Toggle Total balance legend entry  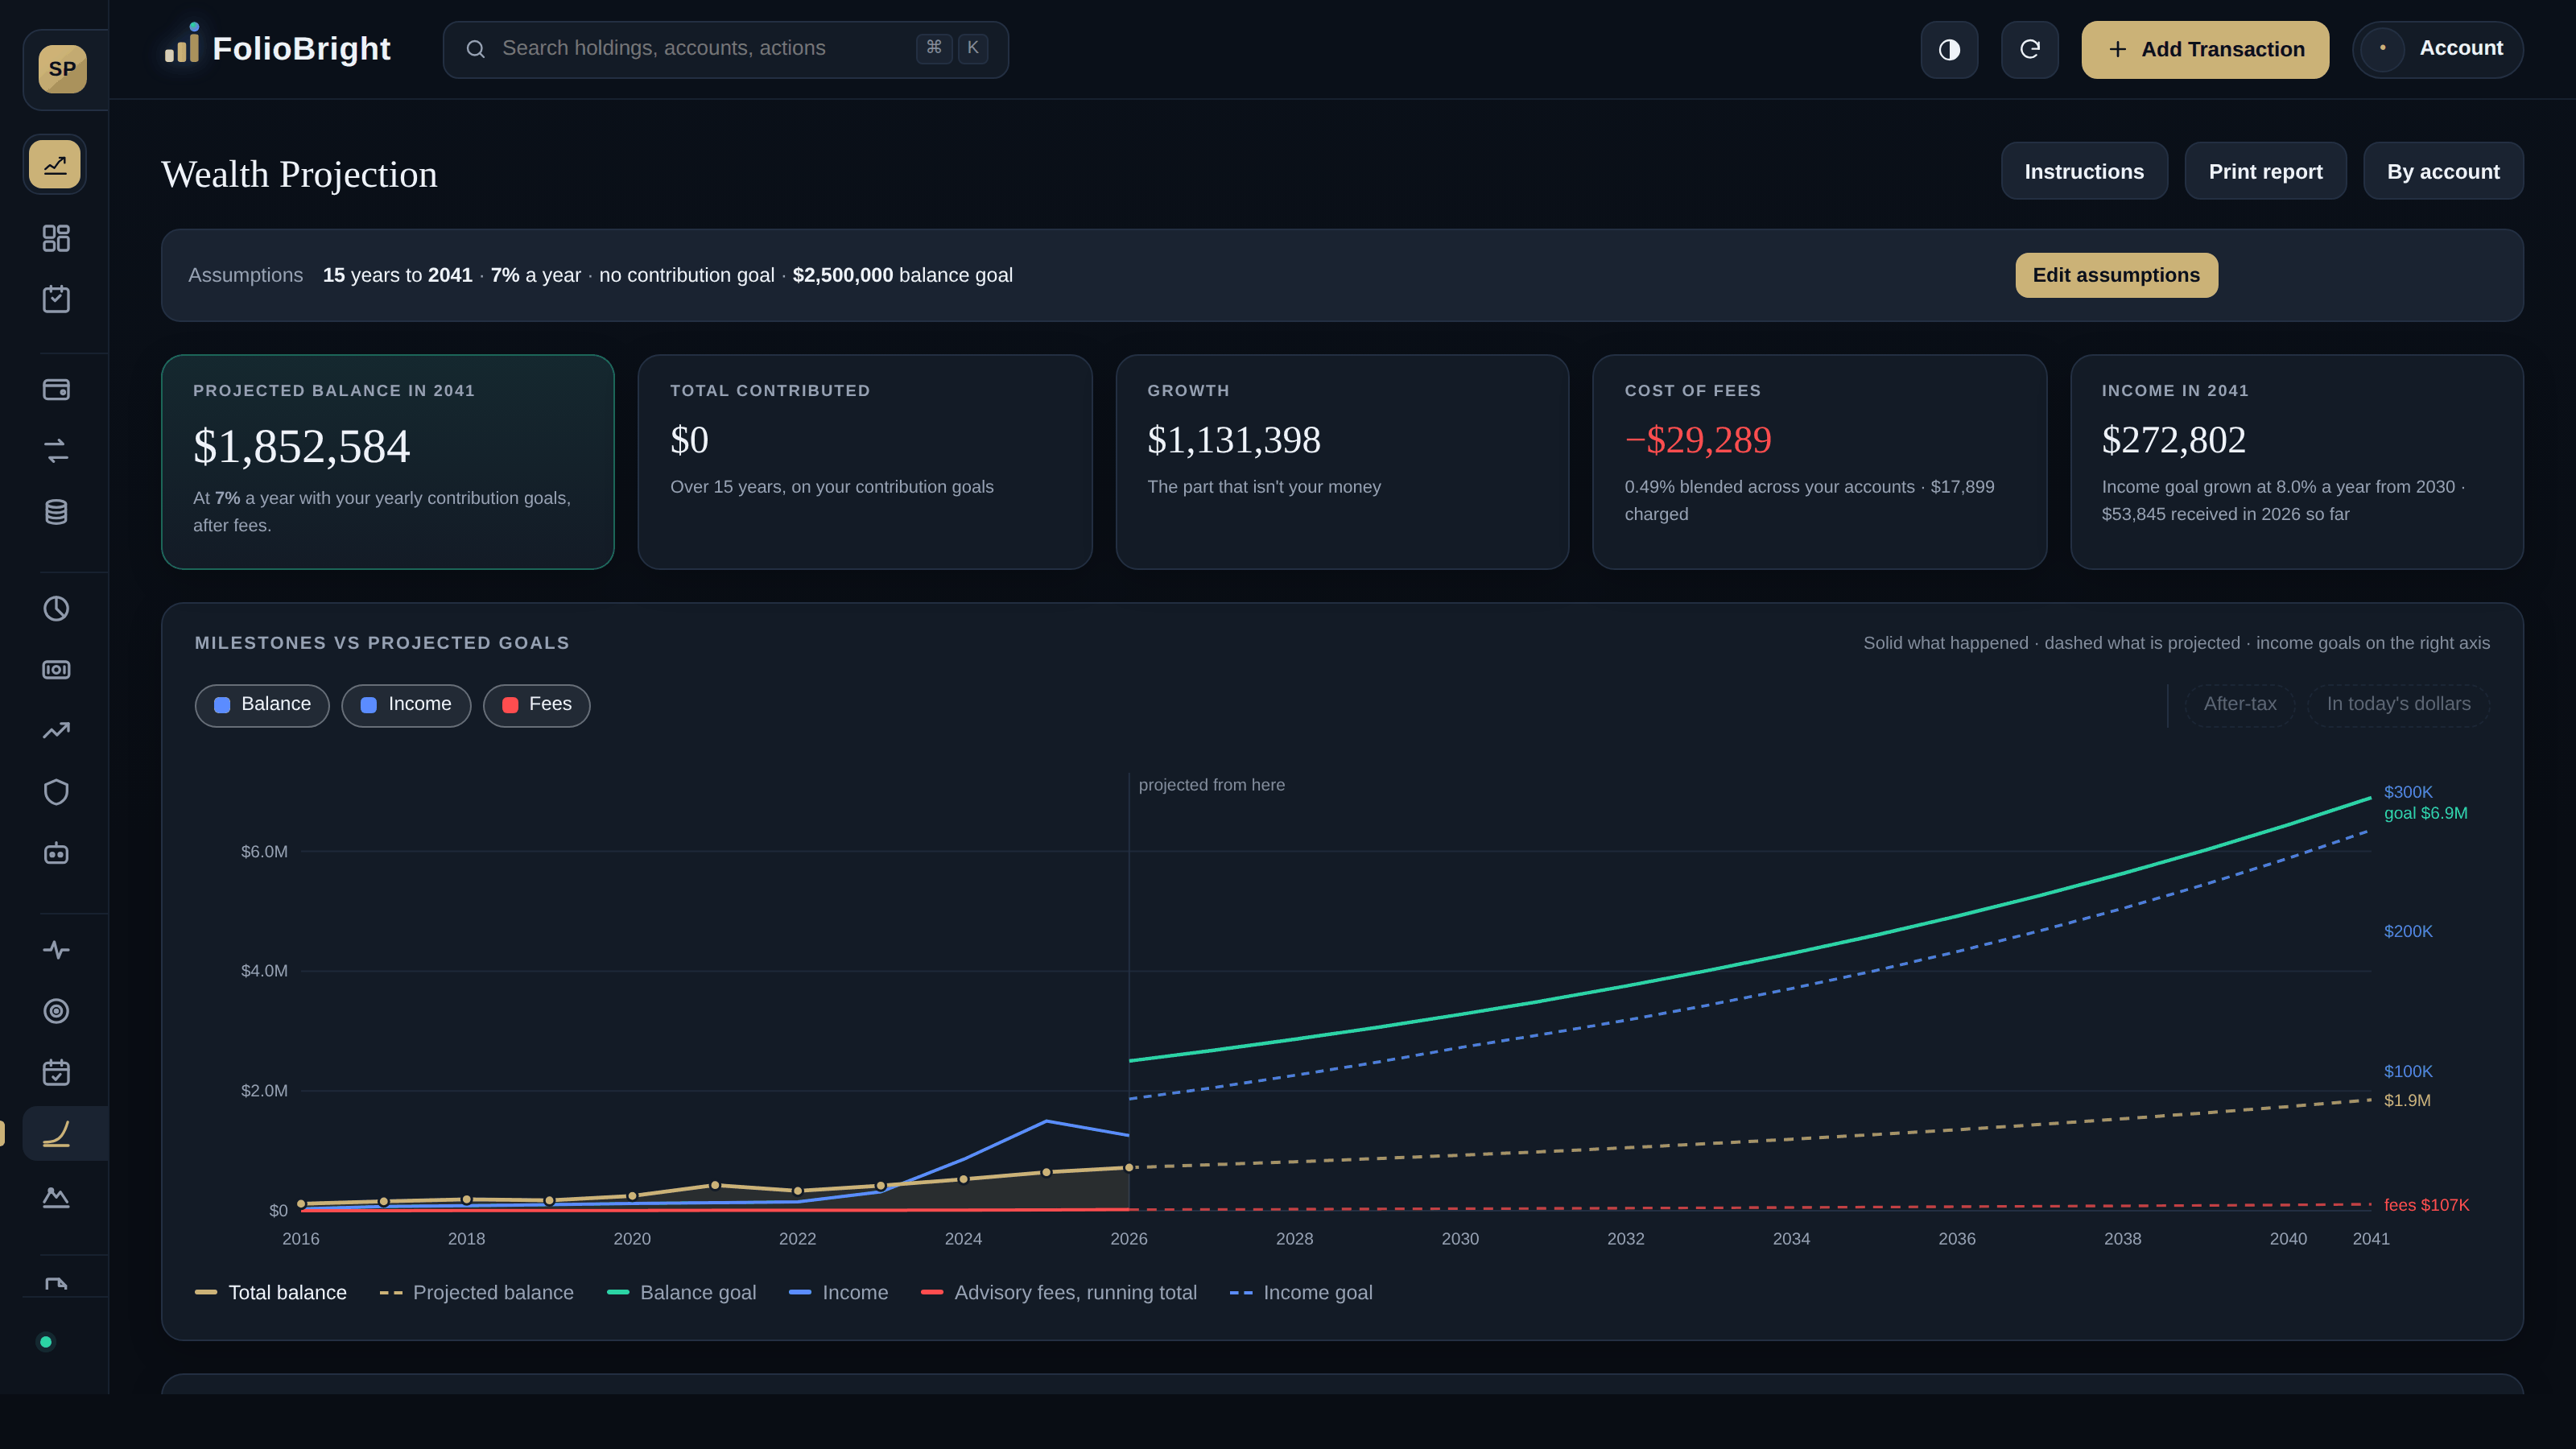tap(271, 1292)
